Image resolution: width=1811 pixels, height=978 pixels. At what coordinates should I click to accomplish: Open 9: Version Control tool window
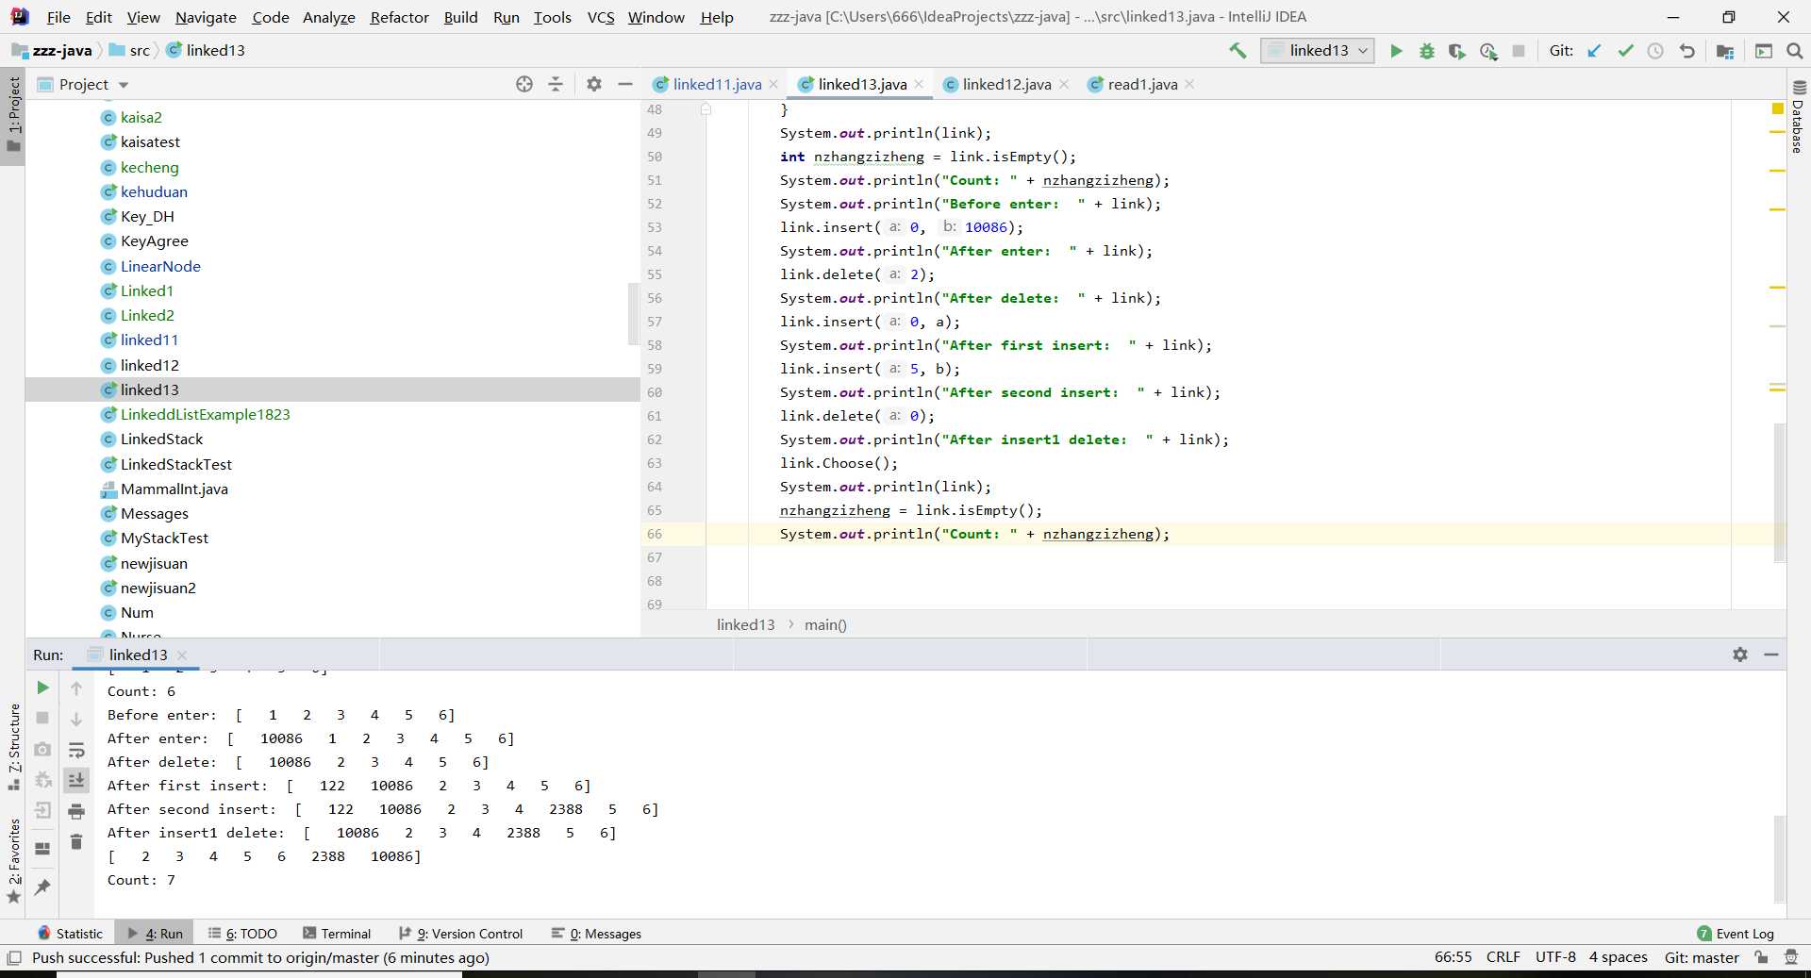[x=460, y=934]
